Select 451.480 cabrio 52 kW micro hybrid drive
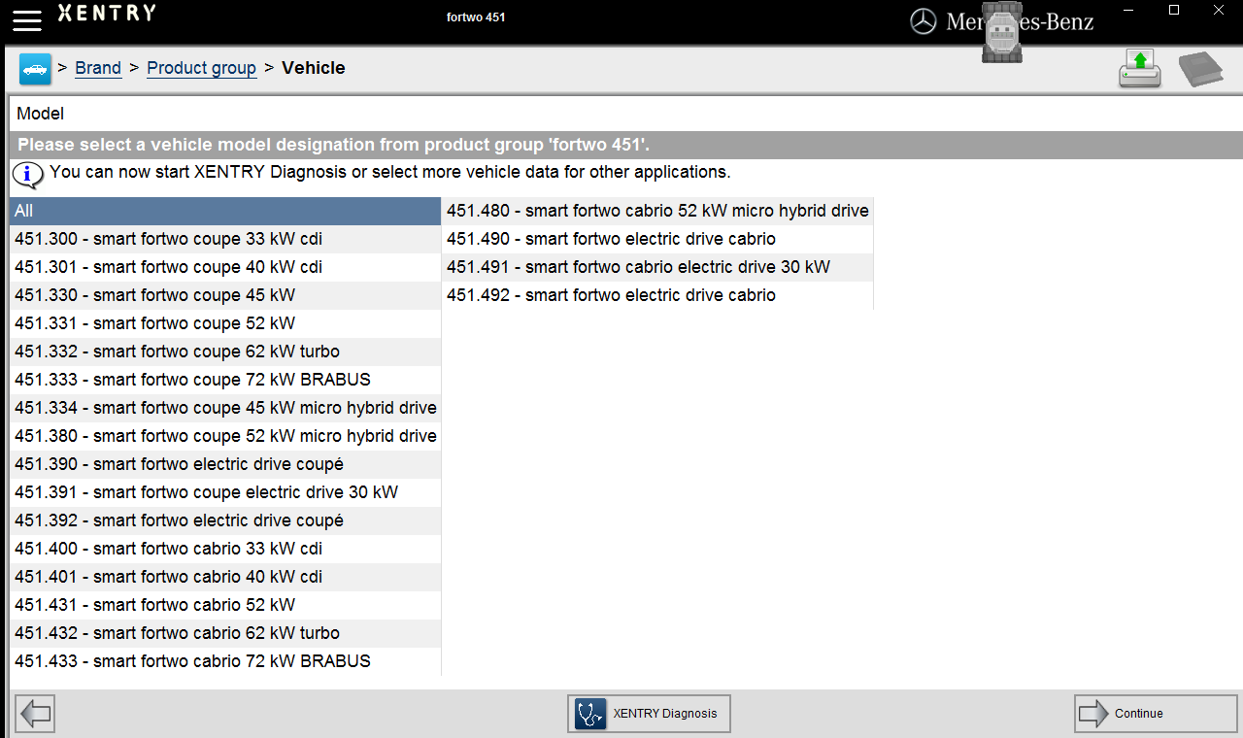This screenshot has height=738, width=1243. [657, 211]
